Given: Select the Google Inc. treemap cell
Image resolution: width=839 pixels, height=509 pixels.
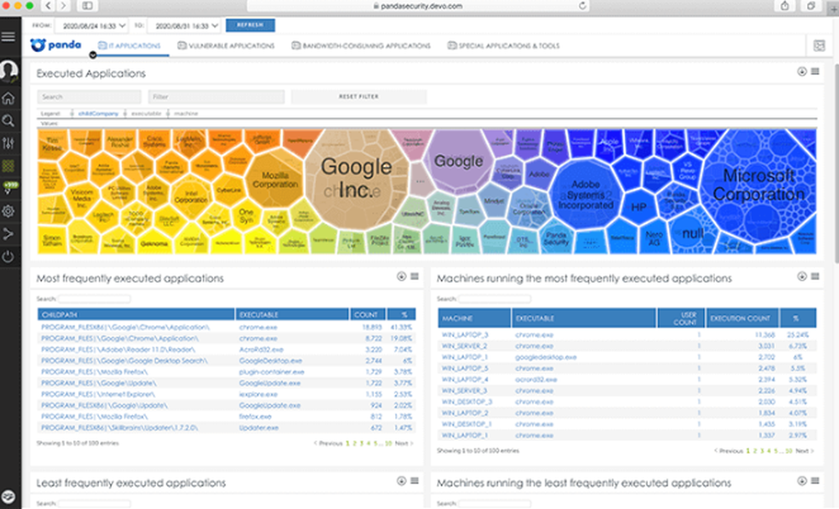Looking at the screenshot, I should coord(356,178).
